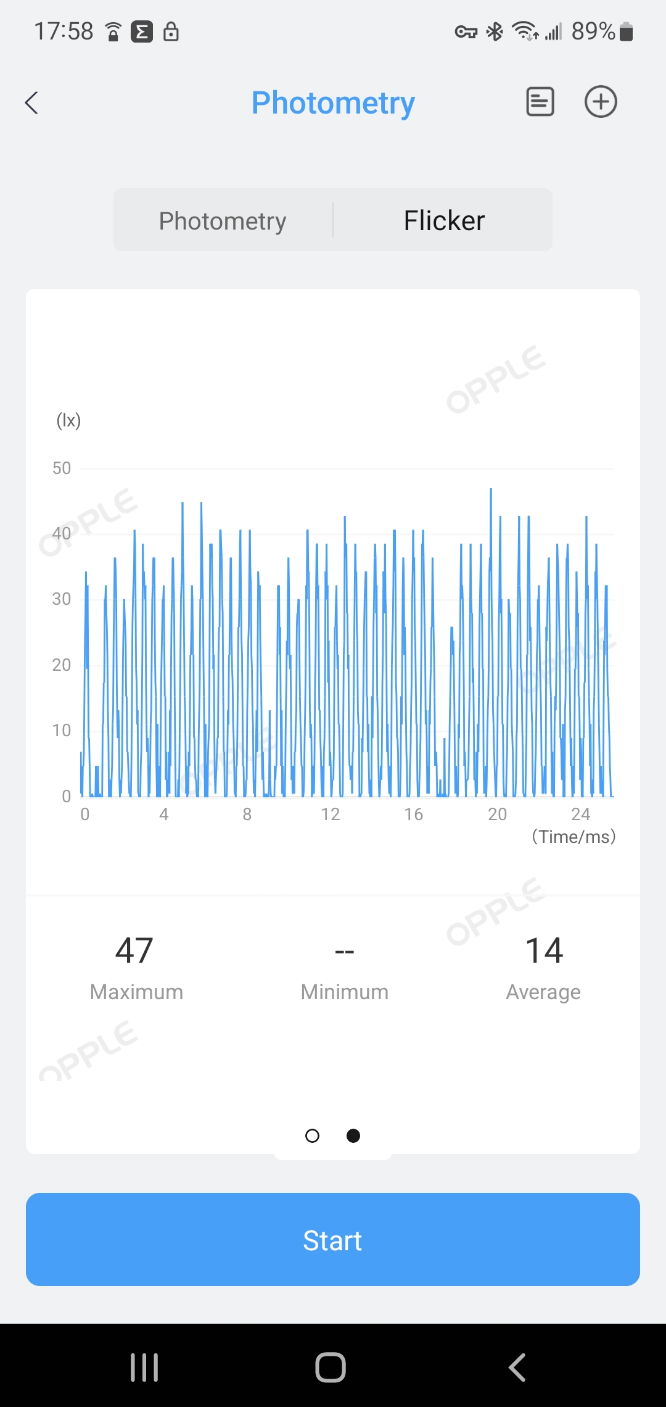666x1407 pixels.
Task: Tap the Average value 14
Action: pyautogui.click(x=544, y=950)
